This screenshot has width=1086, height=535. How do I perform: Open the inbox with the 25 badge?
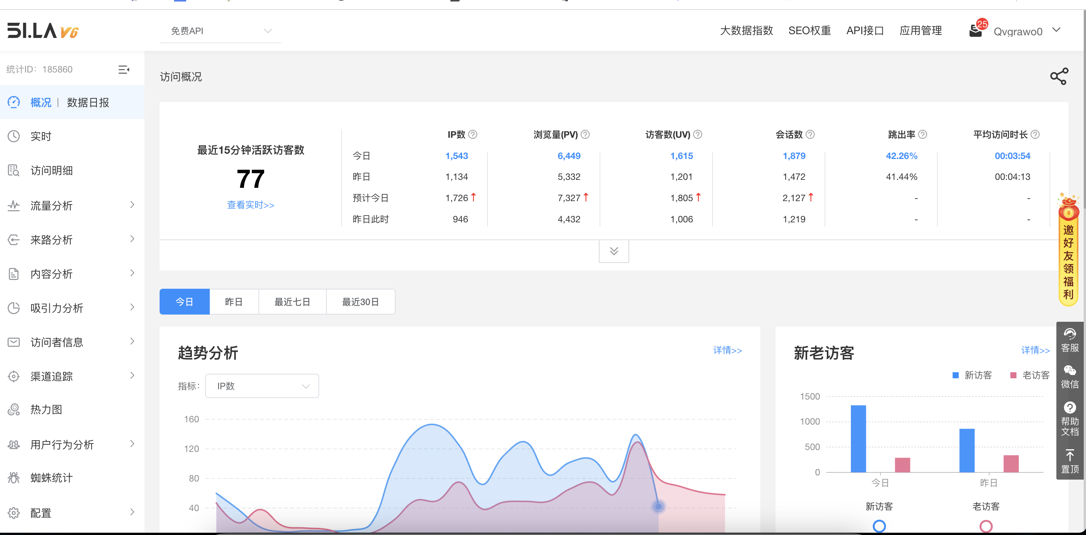975,31
